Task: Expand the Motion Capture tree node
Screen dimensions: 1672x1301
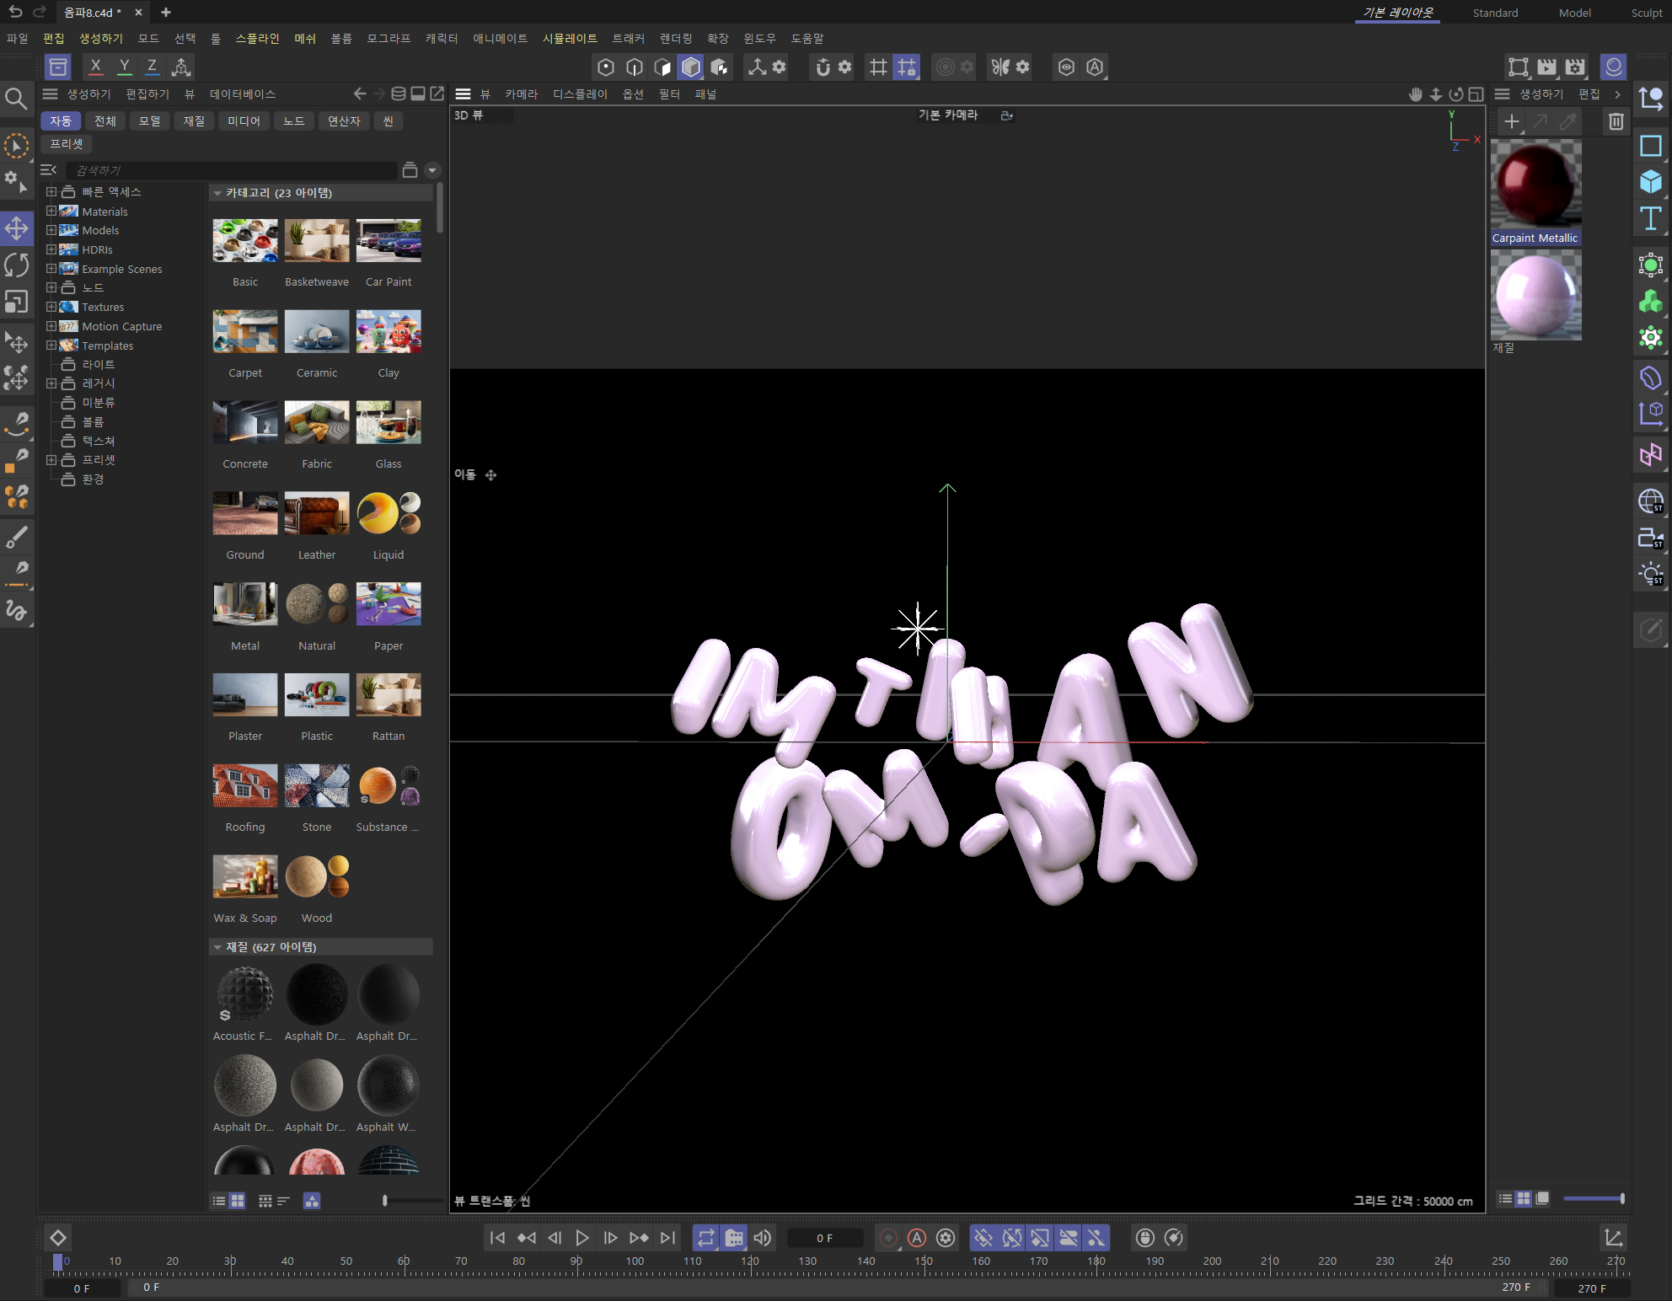Action: coord(51,326)
